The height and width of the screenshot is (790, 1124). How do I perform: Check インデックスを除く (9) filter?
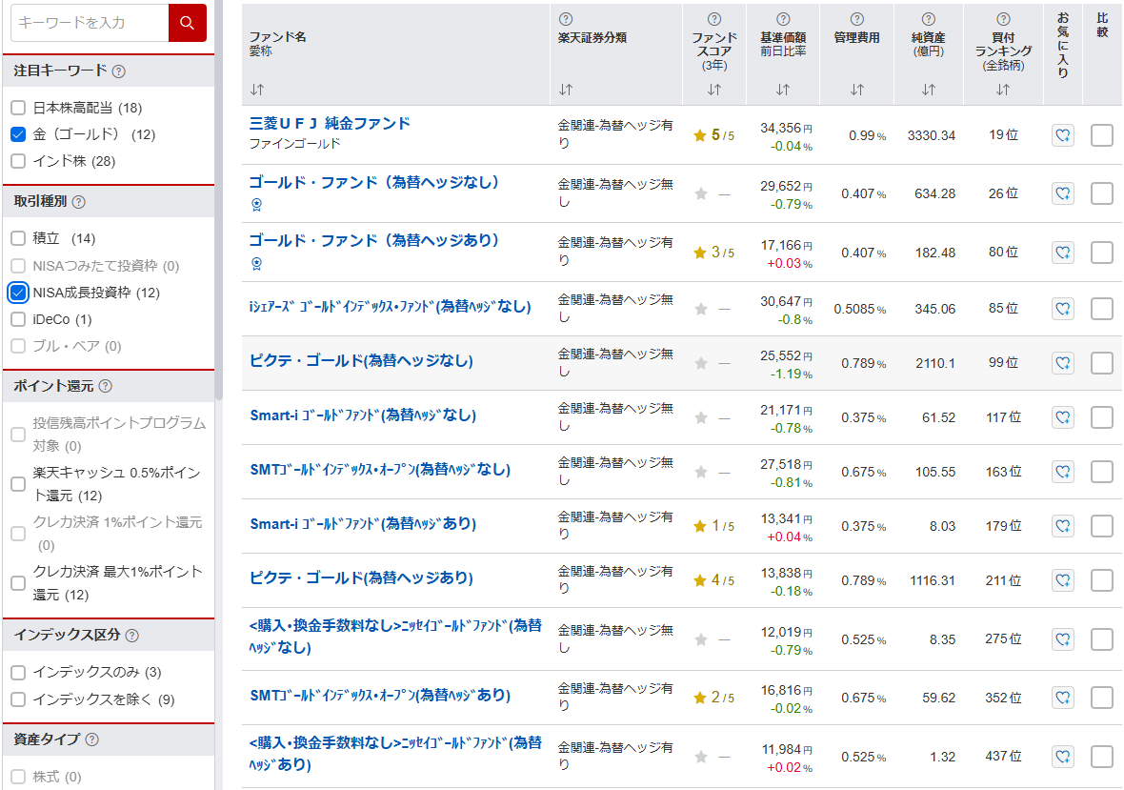(19, 699)
